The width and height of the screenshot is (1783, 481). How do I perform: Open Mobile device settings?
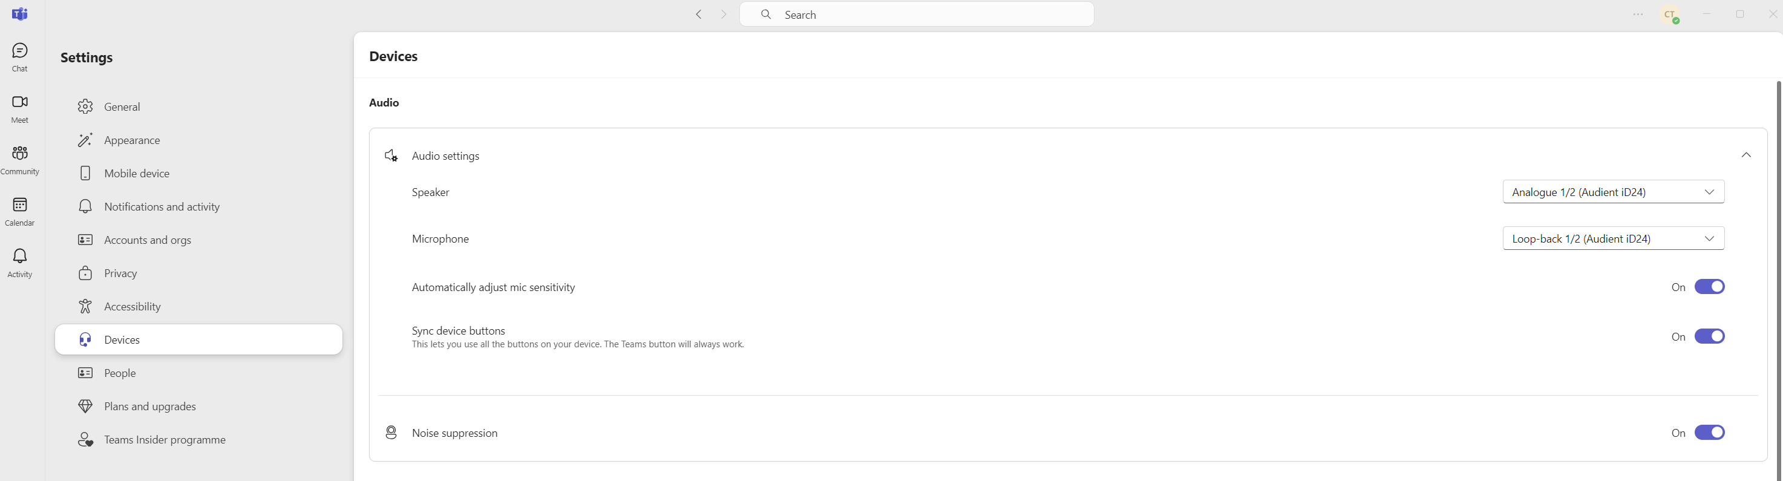pos(198,173)
